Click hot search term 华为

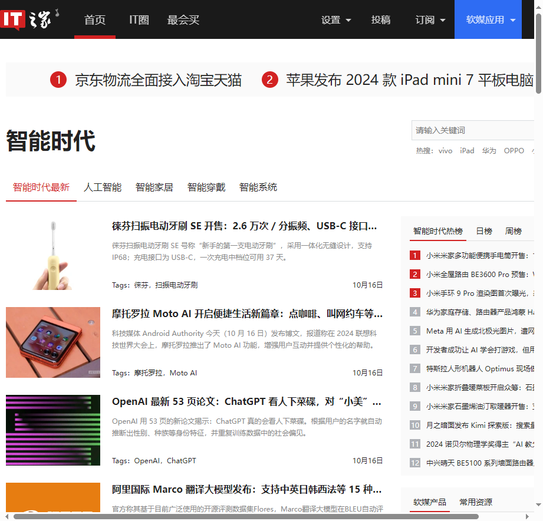coord(489,151)
